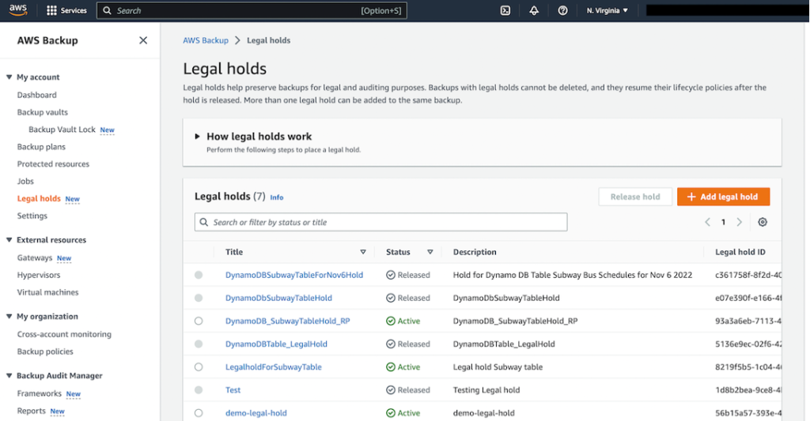Viewport: 810px width, 421px height.
Task: Go to next page of legal holds
Action: [x=740, y=222]
